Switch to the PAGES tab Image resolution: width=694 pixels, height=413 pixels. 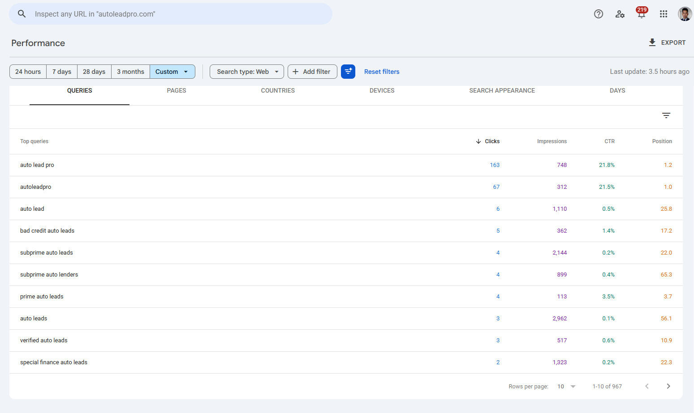point(177,91)
